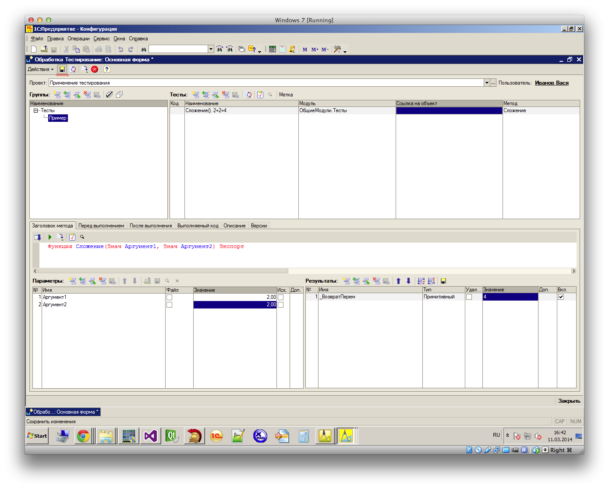
Task: Open the calendar icon in the main toolbar
Action: coord(283,49)
